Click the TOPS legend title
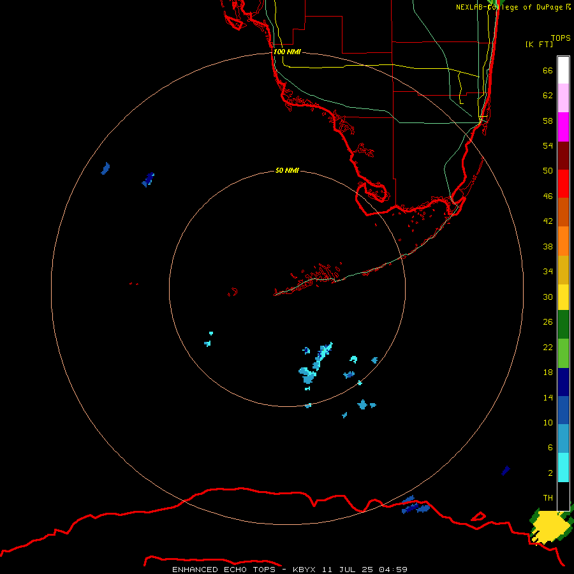The image size is (574, 574). (561, 38)
